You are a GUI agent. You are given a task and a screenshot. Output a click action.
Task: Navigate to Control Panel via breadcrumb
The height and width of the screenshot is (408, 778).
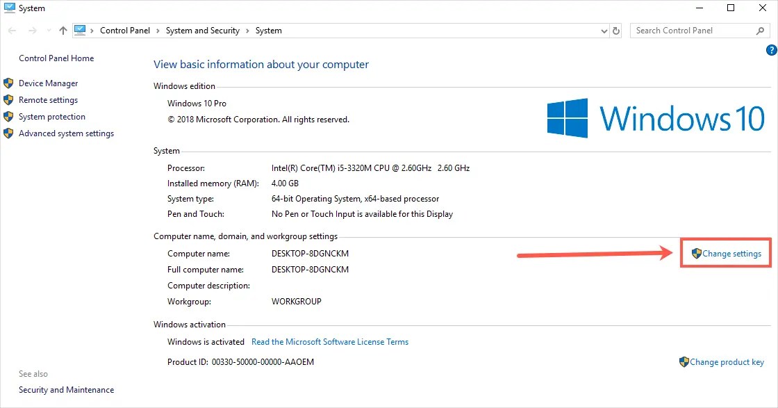(x=125, y=31)
